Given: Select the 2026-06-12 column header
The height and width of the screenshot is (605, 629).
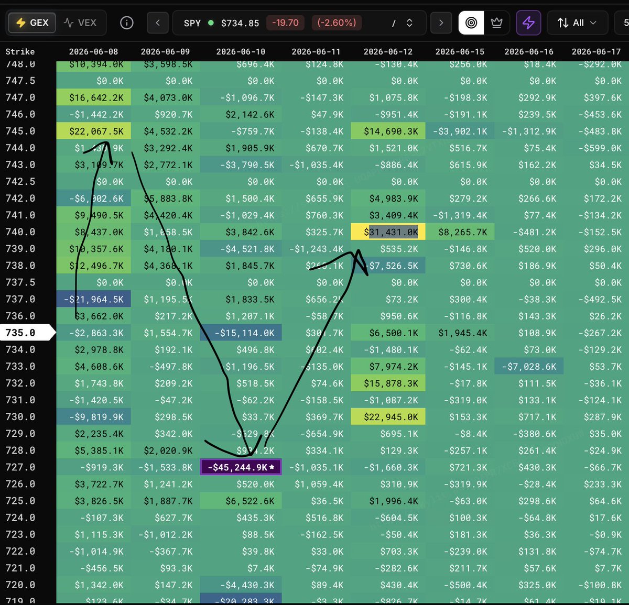Looking at the screenshot, I should 388,51.
